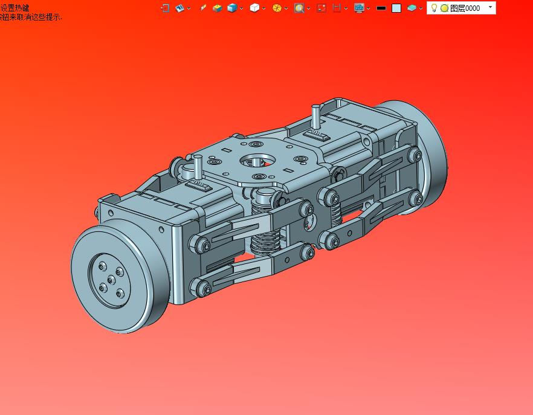
Task: Click the light blue face color swatch
Action: tap(396, 8)
